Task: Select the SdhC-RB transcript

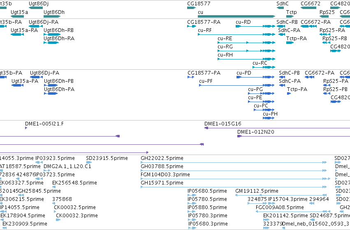Action: coord(281,26)
